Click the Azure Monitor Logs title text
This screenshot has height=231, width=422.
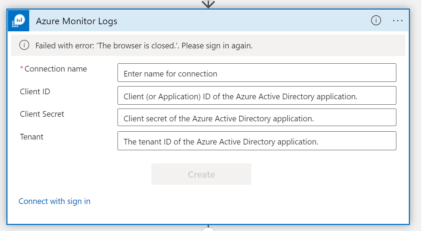pyautogui.click(x=77, y=21)
